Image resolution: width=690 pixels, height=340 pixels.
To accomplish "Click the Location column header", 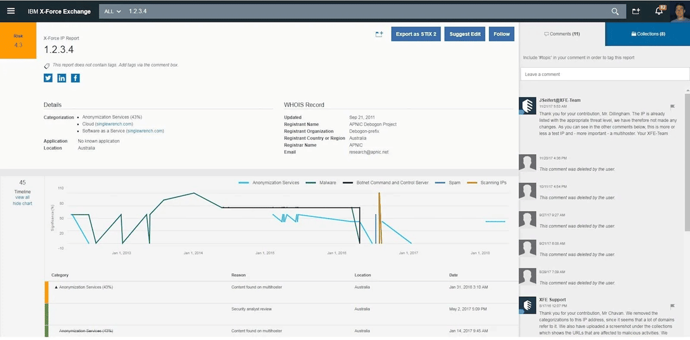I will pyautogui.click(x=363, y=275).
